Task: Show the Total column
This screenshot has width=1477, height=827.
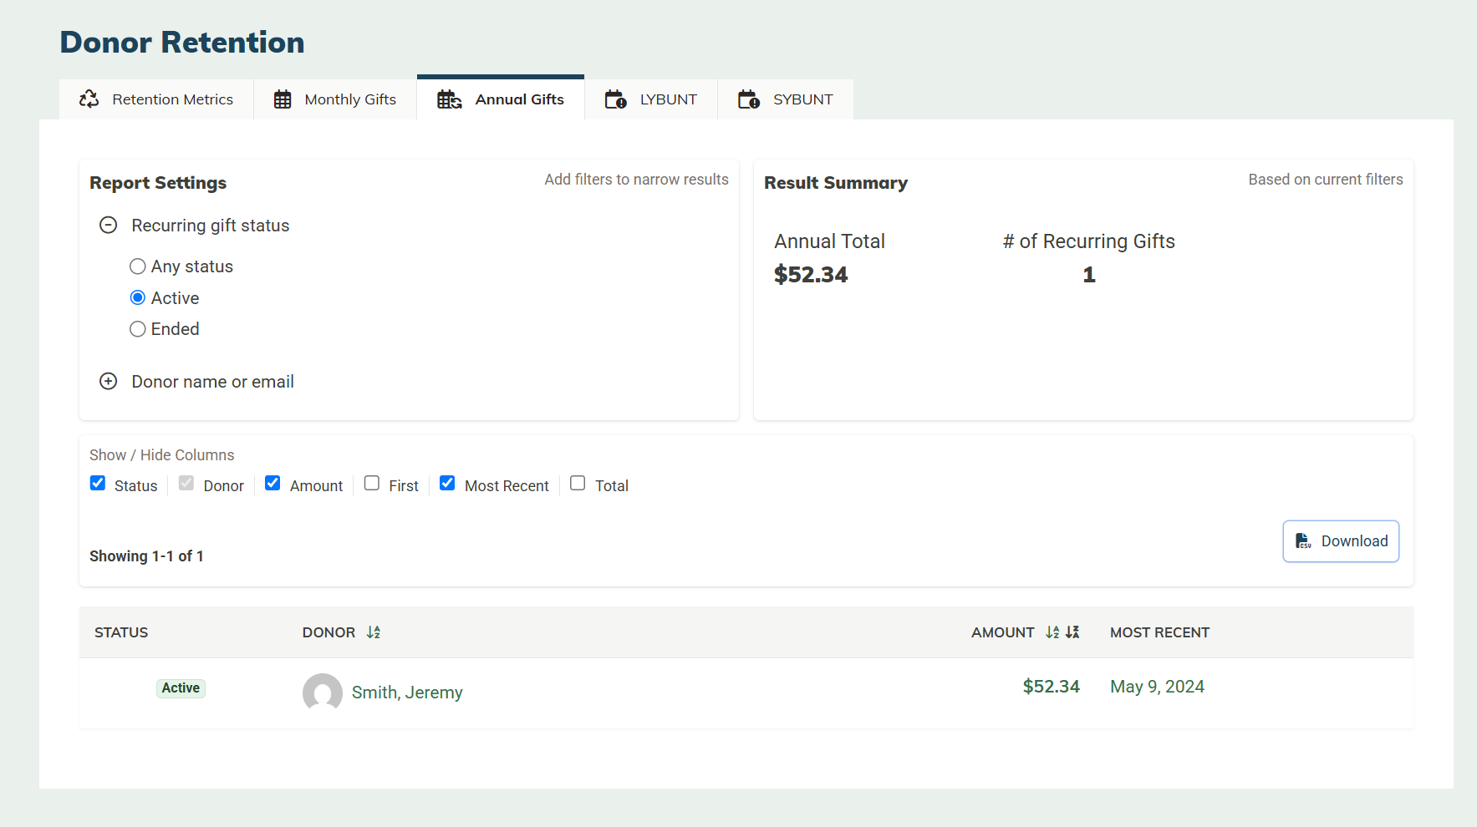Action: 578,484
